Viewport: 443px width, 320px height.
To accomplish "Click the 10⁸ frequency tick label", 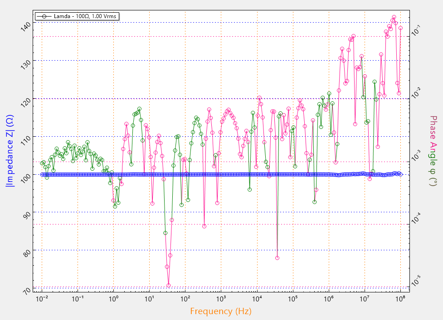I will [x=400, y=299].
